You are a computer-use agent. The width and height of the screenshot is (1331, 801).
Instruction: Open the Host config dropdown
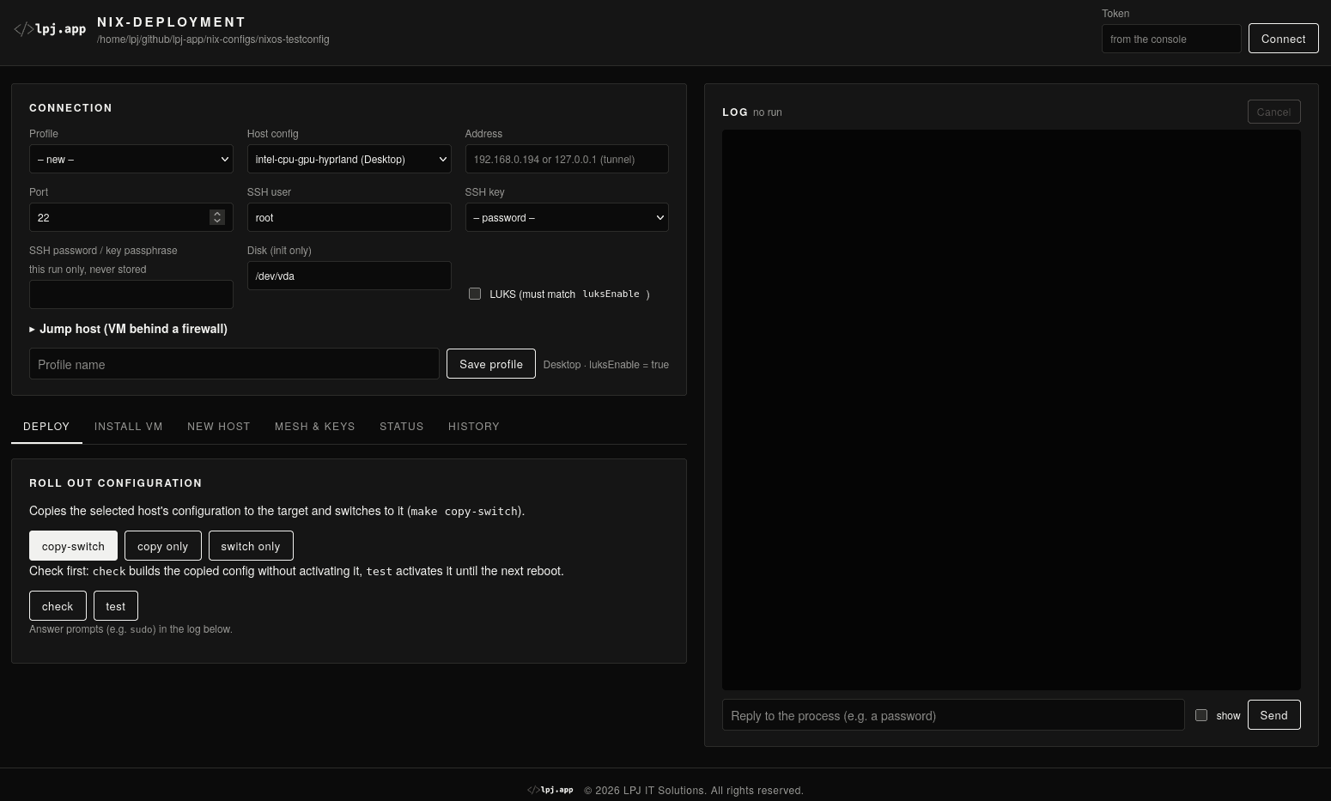tap(349, 159)
